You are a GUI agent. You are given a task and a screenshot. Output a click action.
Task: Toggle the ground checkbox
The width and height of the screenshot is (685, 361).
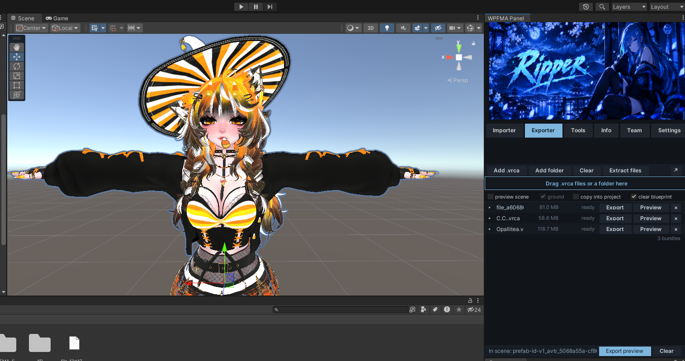point(543,197)
